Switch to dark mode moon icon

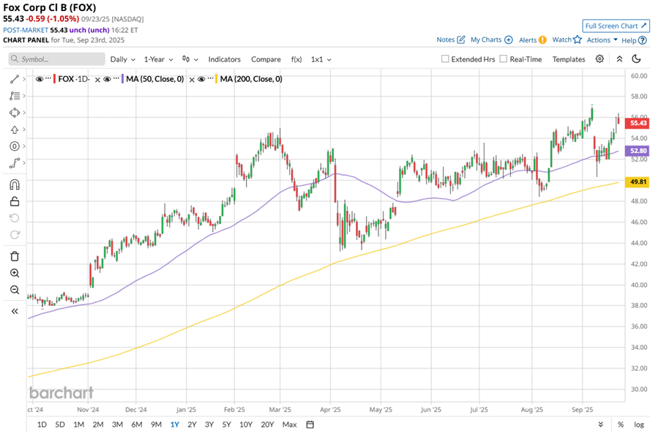pos(637,59)
